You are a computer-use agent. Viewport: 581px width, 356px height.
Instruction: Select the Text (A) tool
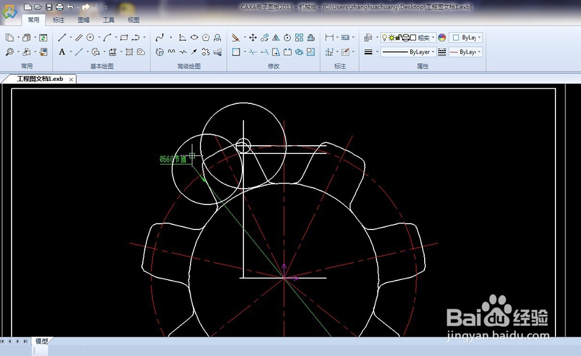62,52
